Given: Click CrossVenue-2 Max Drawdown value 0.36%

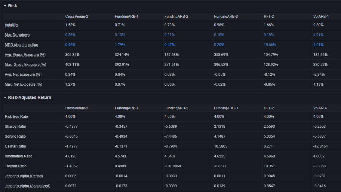Looking at the screenshot, I should (x=70, y=35).
